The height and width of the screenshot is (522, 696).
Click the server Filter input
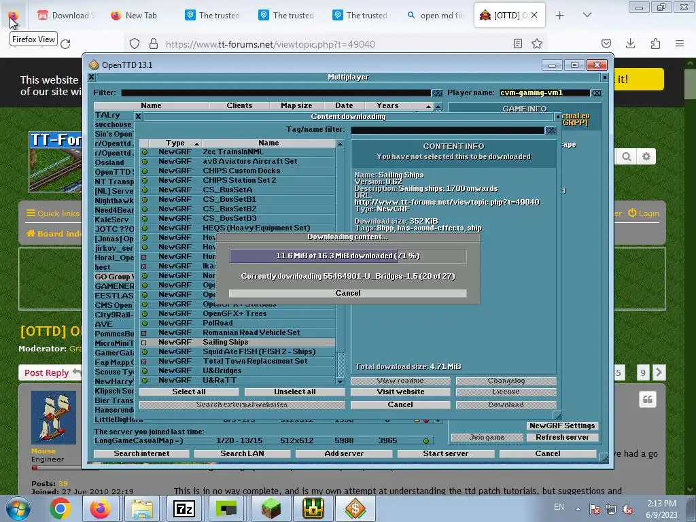(276, 92)
